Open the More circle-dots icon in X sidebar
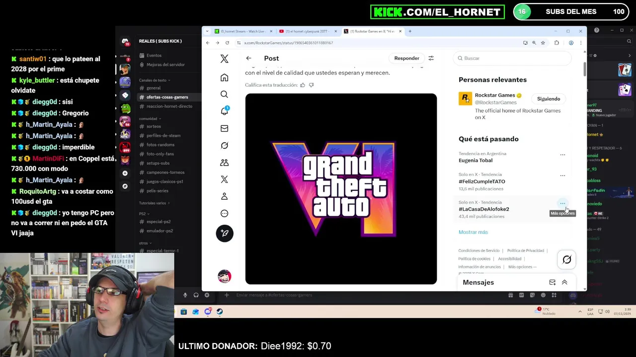636x357 pixels. pyautogui.click(x=224, y=214)
